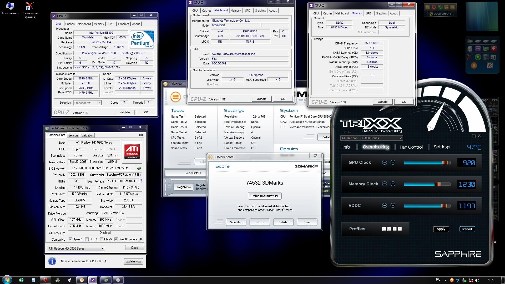Click Save As... in 3DMark Score
Image resolution: width=505 pixels, height=284 pixels.
click(x=236, y=222)
